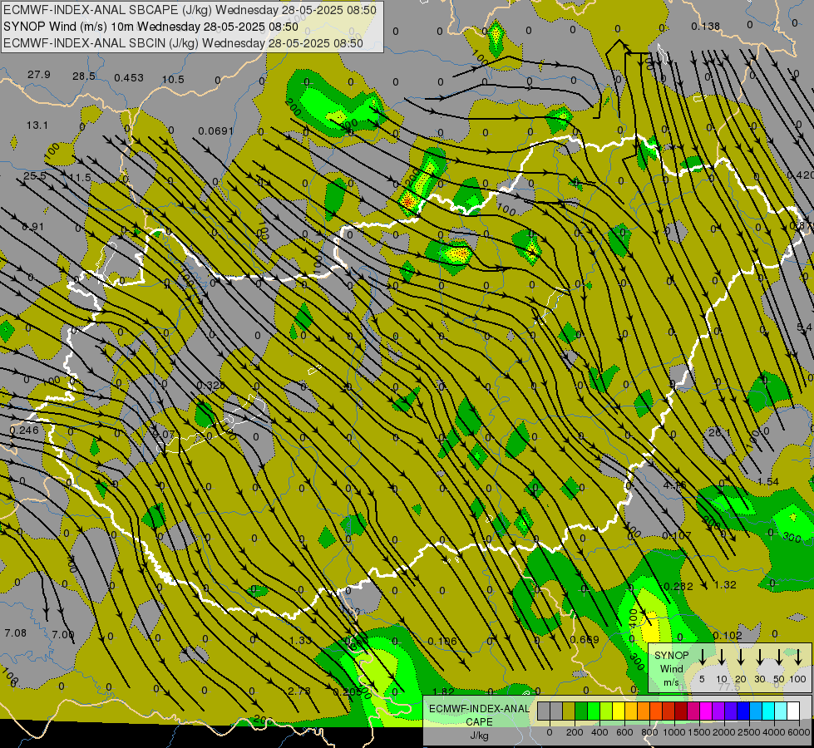Click the 27.9 value on the map
The image size is (814, 748).
click(39, 75)
